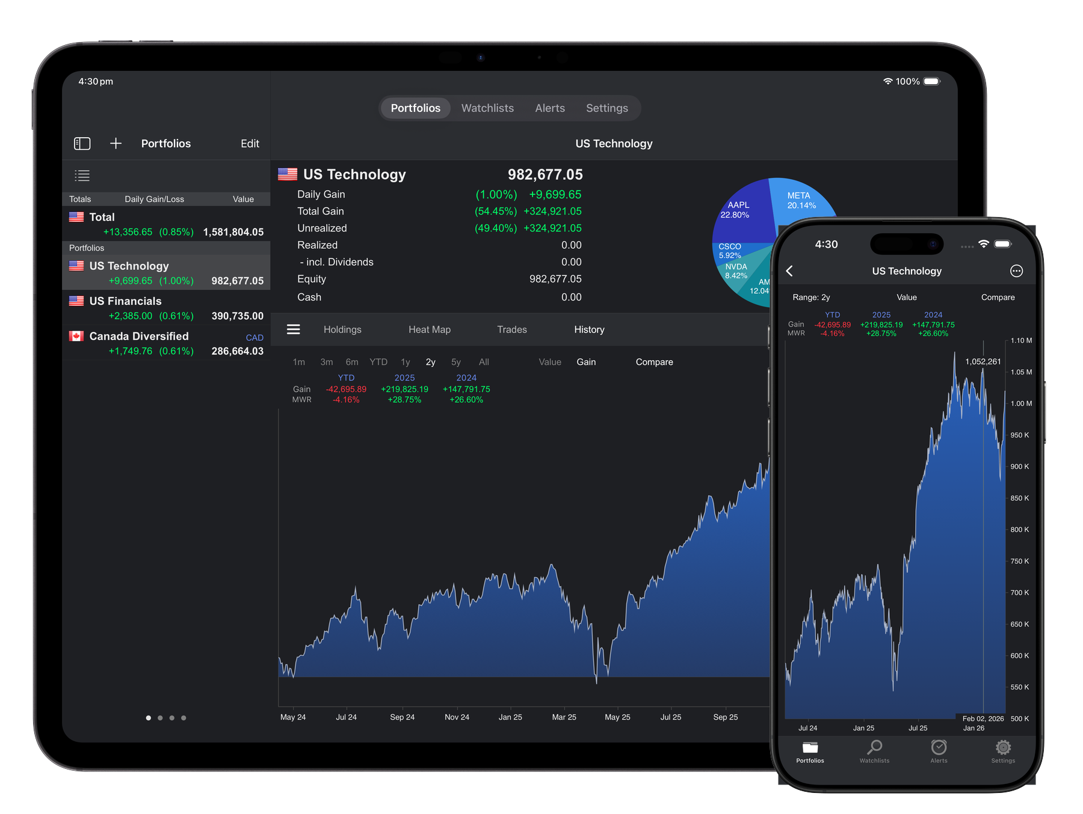Screen dimensions: 1083x814
Task: Click the Daily Gain +9,699.65 value
Action: pyautogui.click(x=555, y=194)
